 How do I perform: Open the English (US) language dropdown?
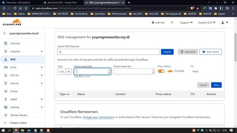(207, 23)
